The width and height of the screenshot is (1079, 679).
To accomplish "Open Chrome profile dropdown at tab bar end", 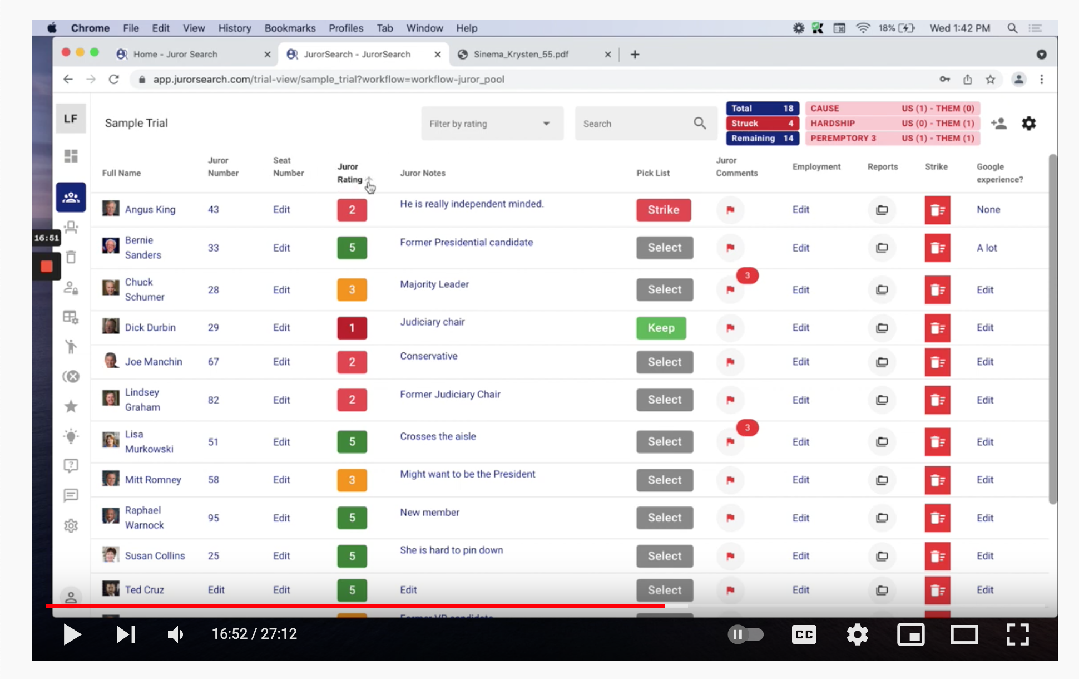I will point(1042,55).
